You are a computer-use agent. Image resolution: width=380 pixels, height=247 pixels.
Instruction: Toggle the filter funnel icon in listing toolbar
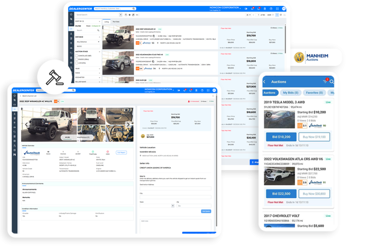[x=277, y=15]
